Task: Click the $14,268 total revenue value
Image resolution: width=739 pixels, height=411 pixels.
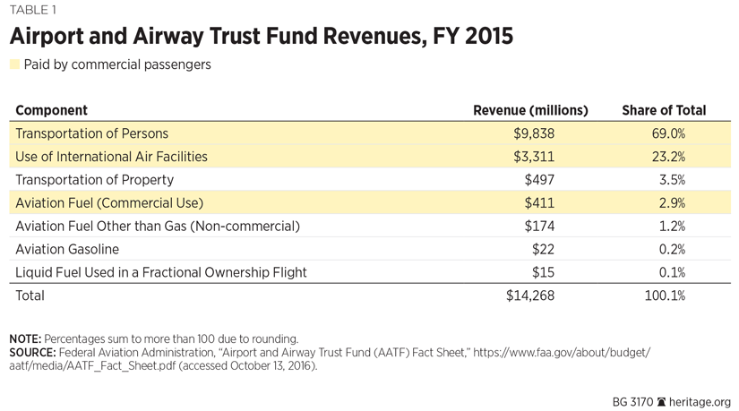Action: 531,295
